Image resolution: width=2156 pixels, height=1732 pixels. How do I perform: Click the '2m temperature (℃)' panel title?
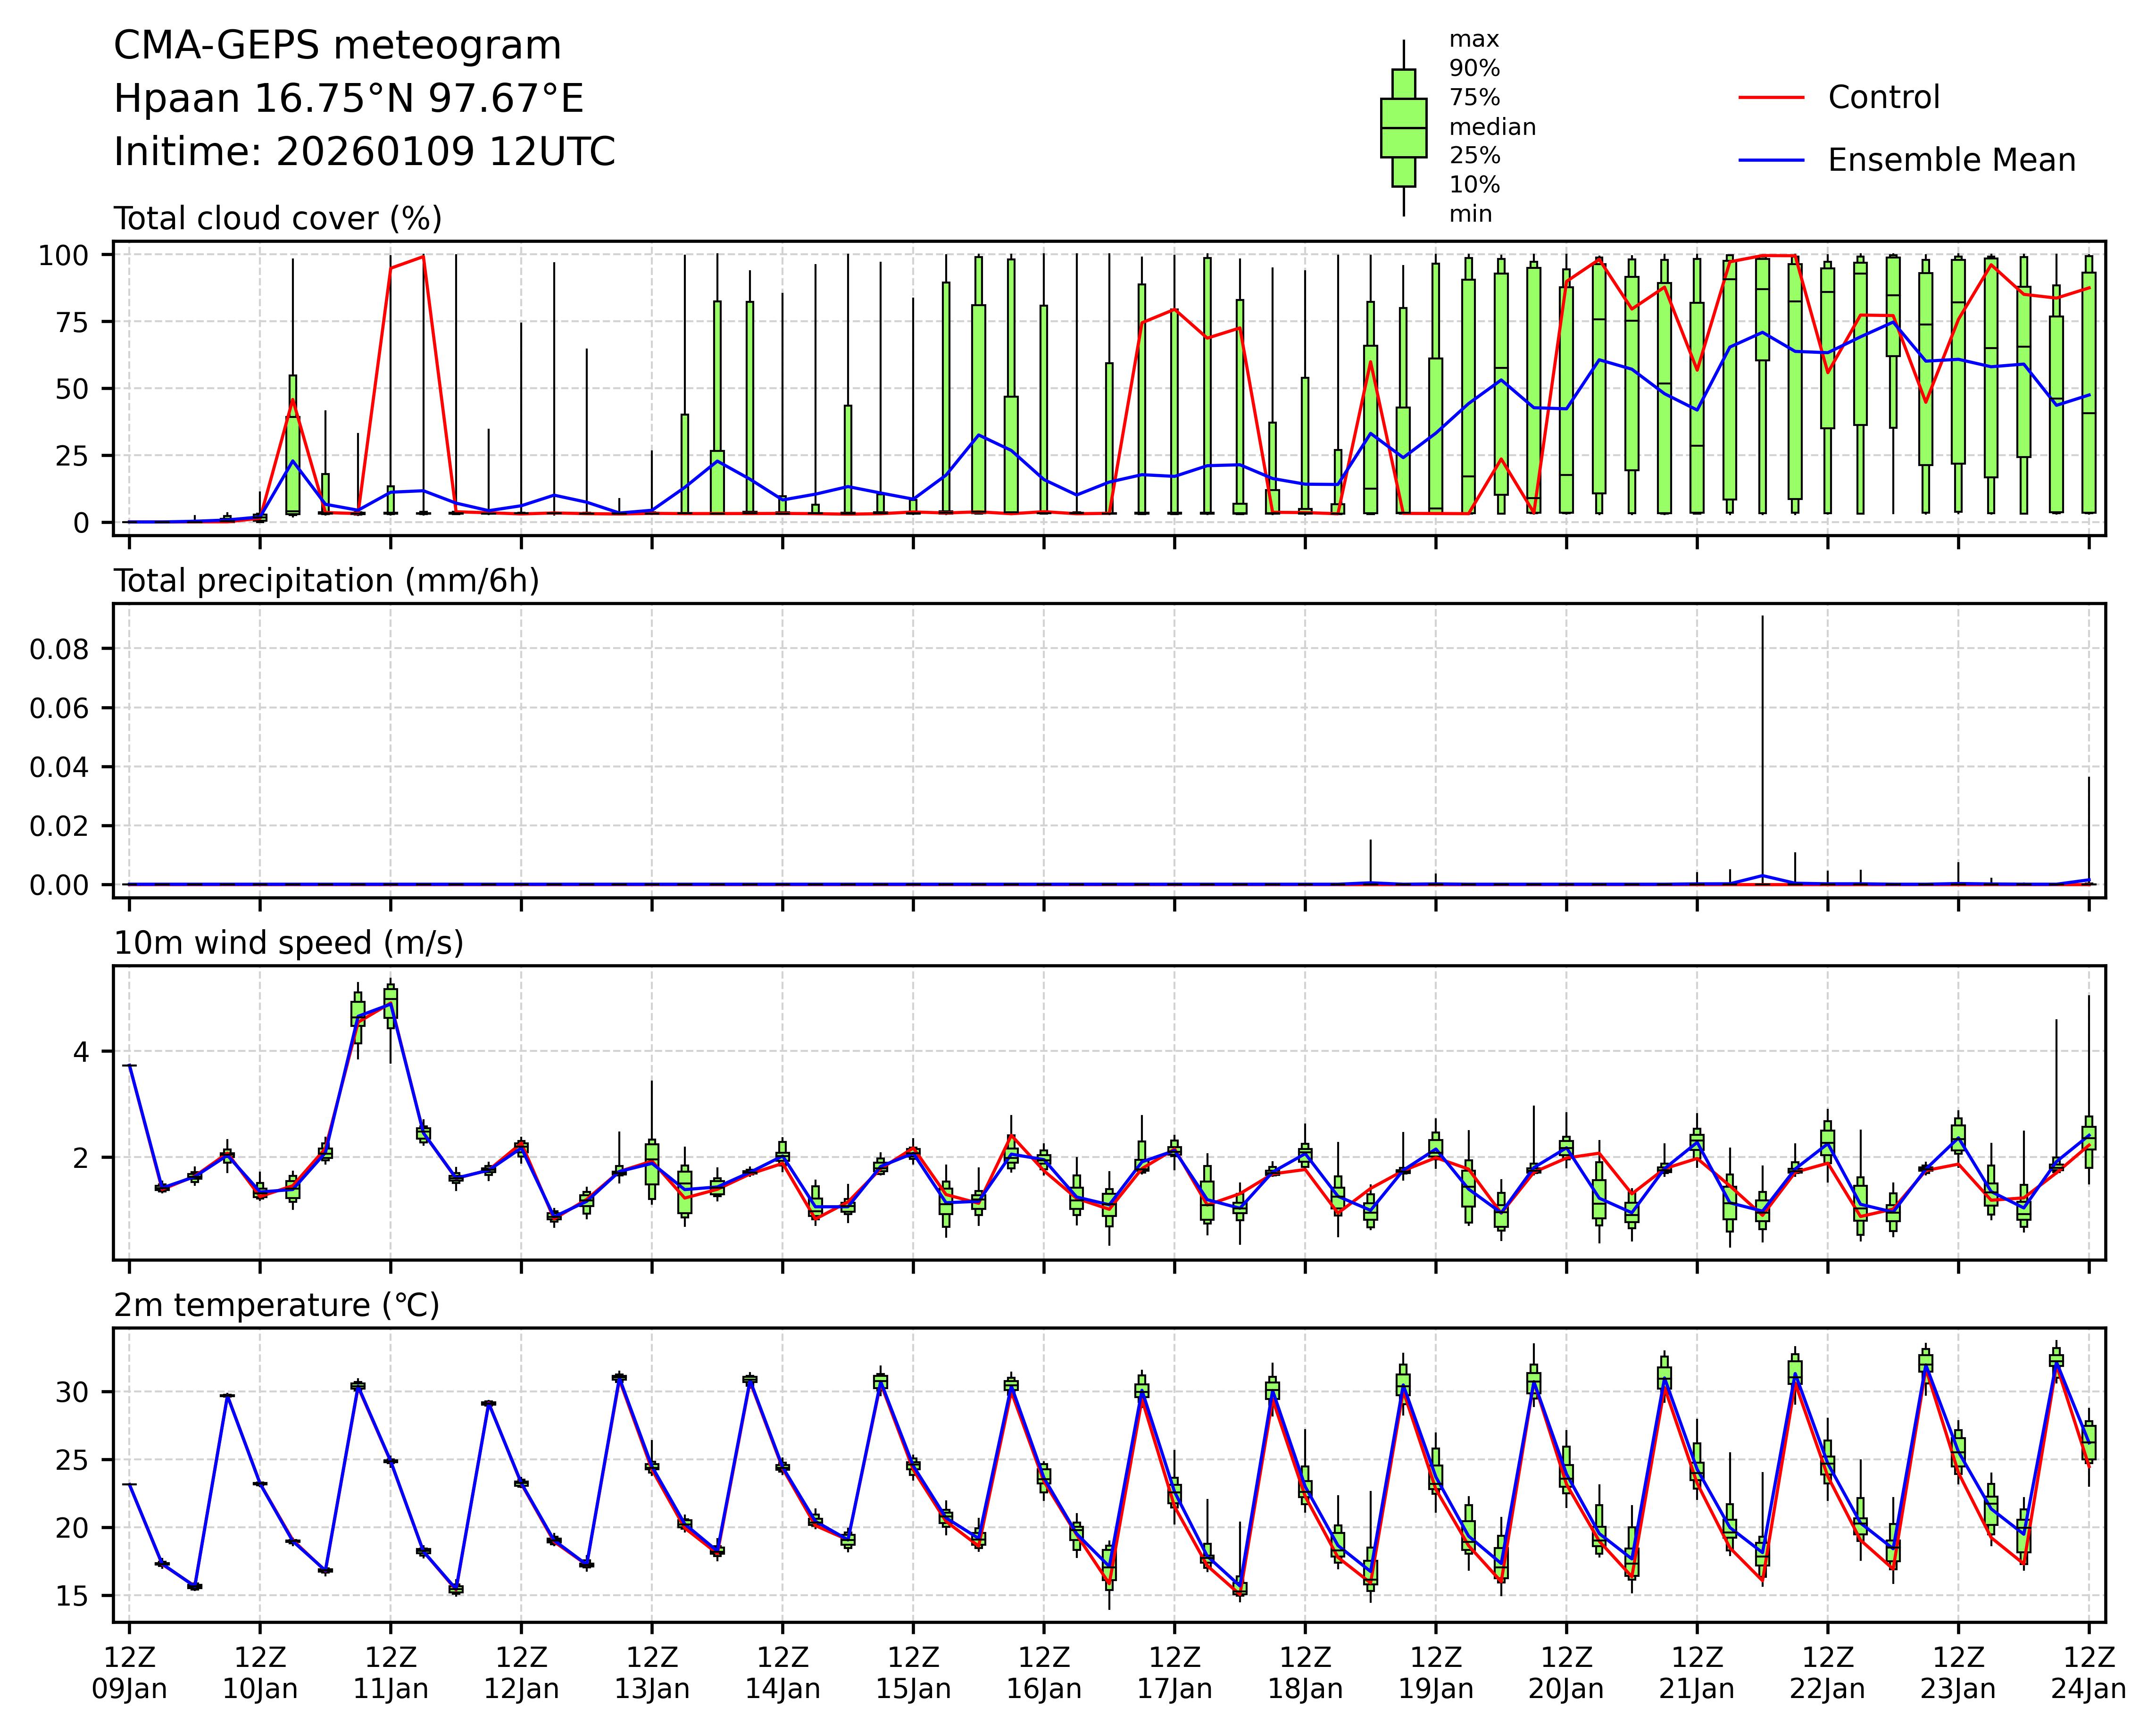[x=276, y=1305]
